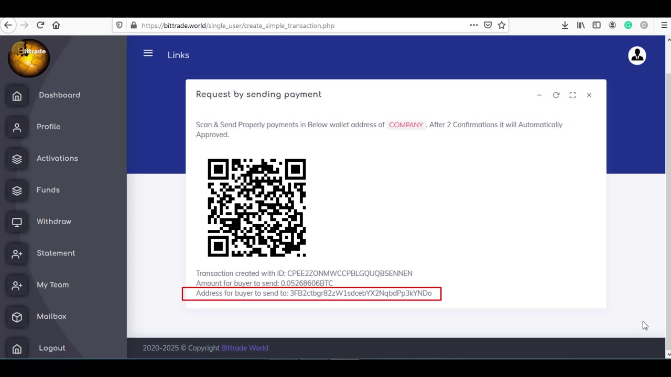Select Activations in sidebar
The height and width of the screenshot is (377, 671).
point(57,158)
